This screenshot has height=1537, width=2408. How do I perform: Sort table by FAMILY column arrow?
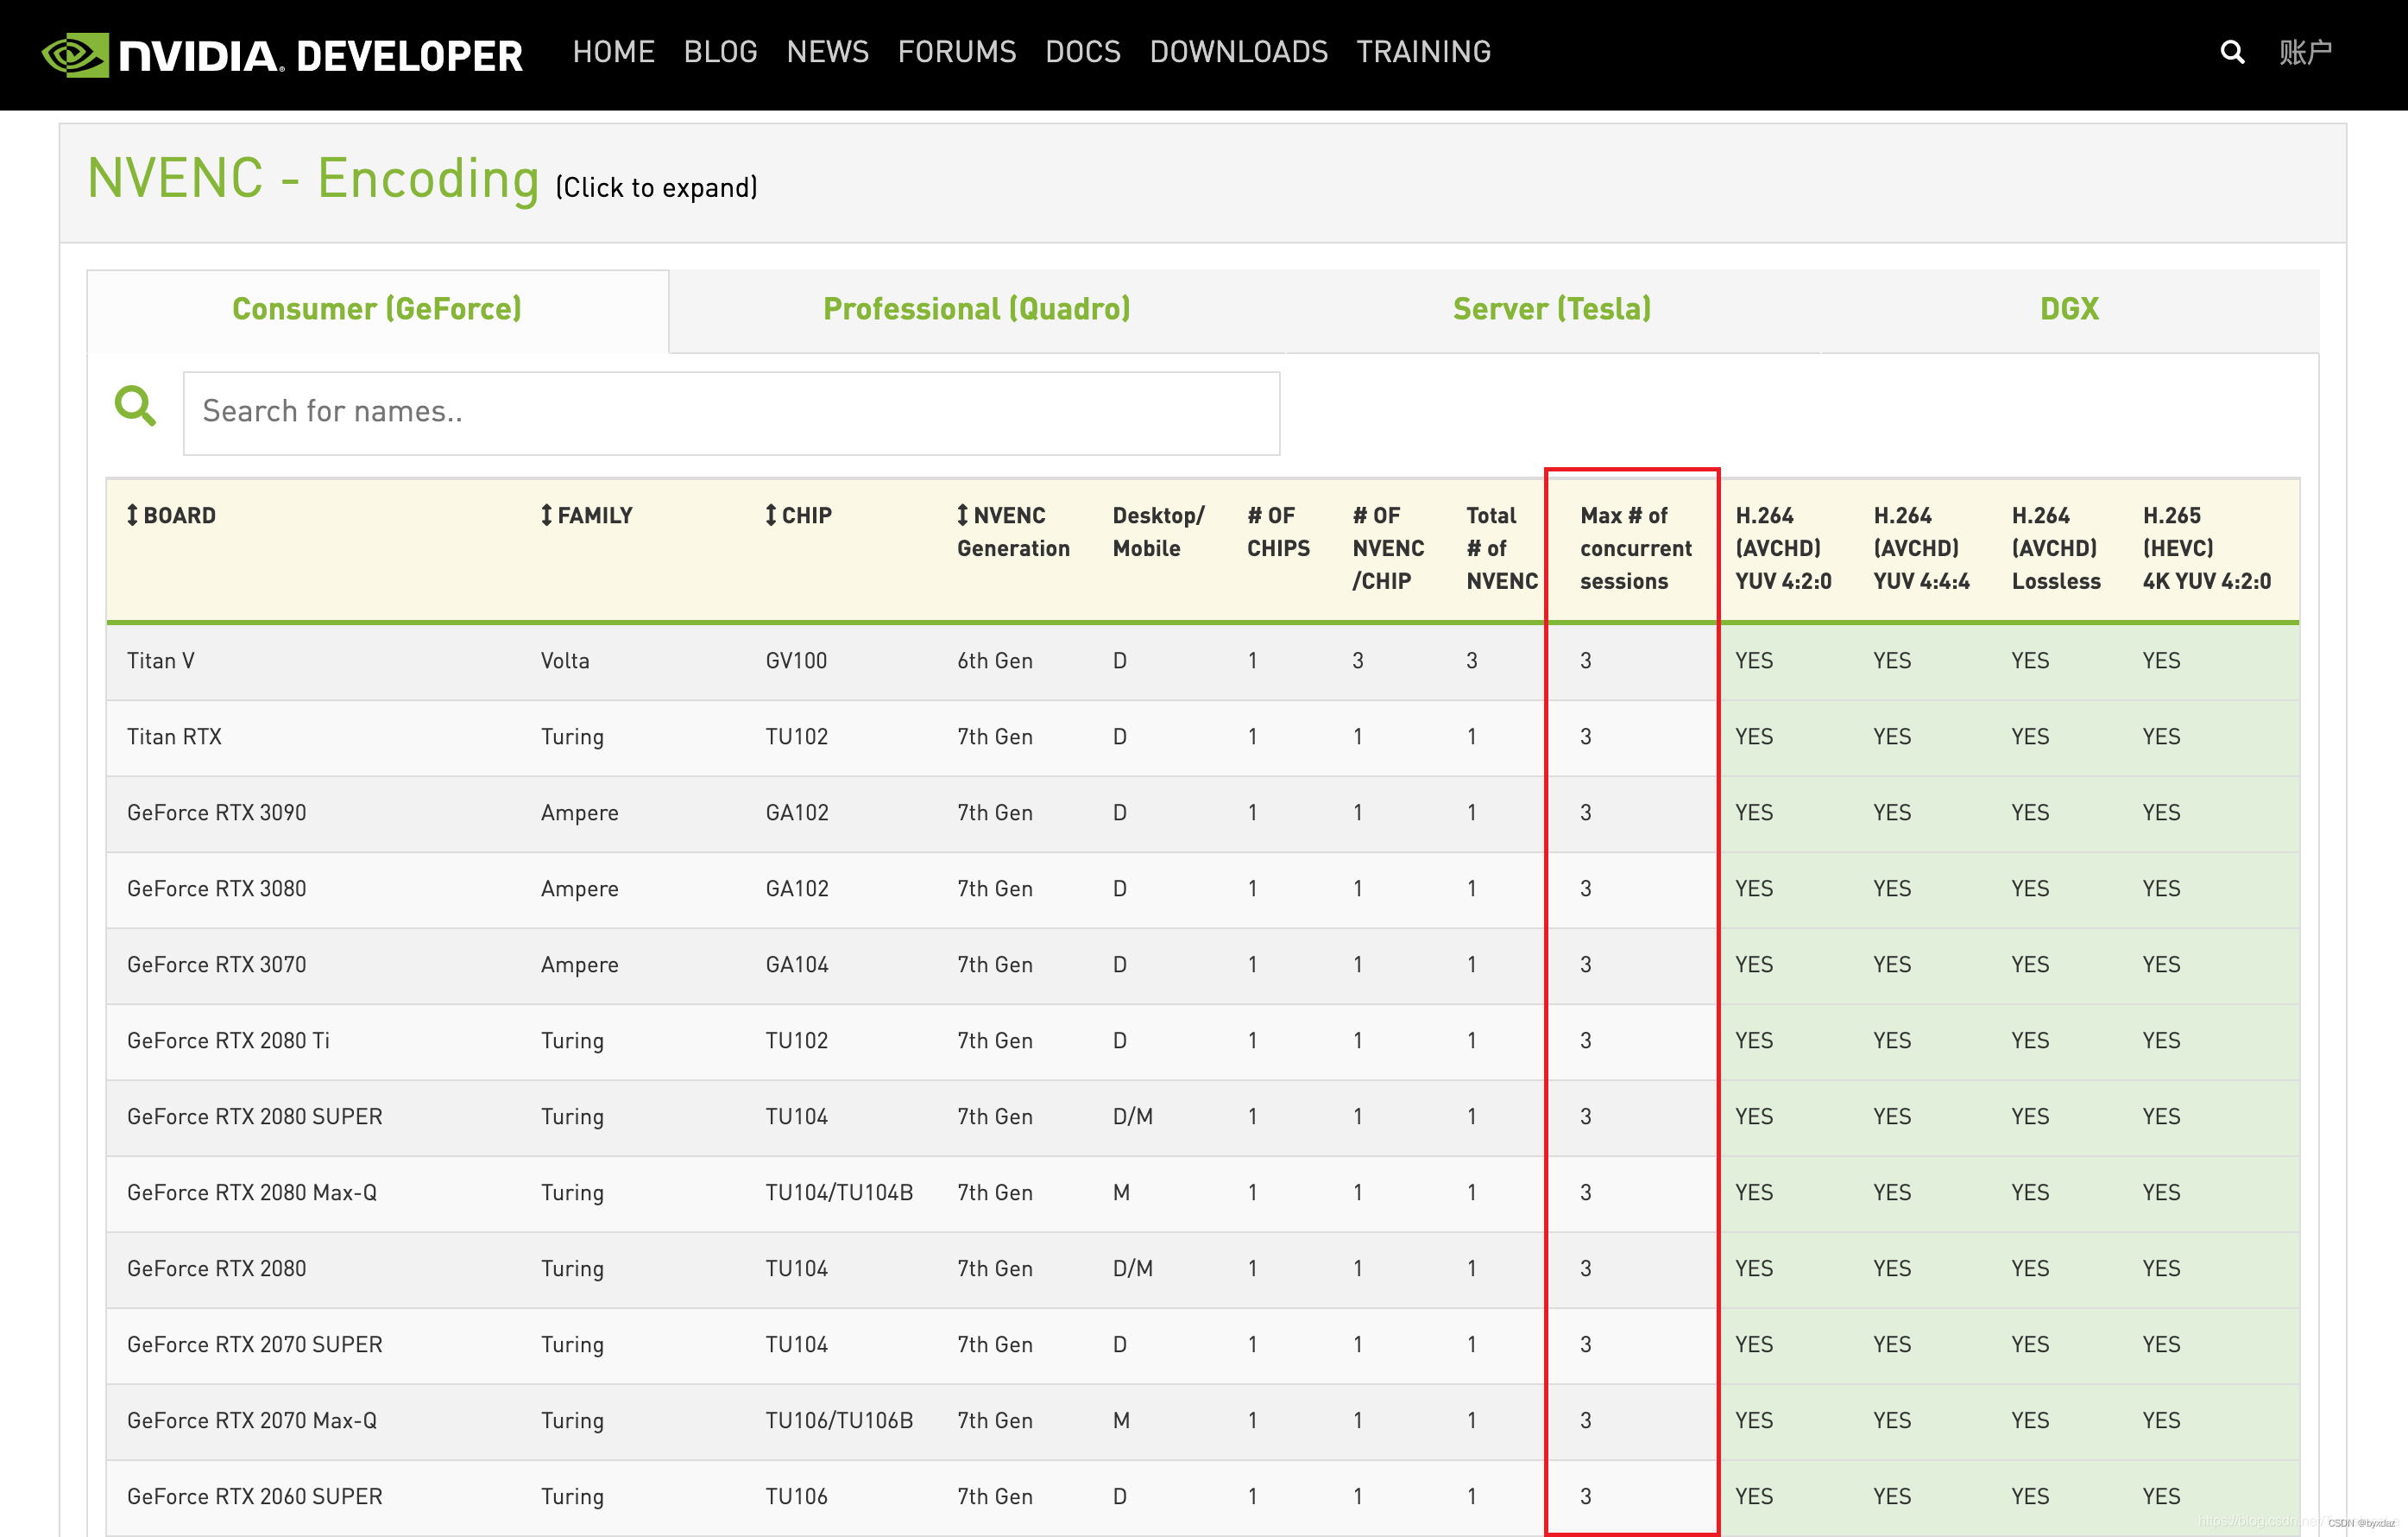546,515
